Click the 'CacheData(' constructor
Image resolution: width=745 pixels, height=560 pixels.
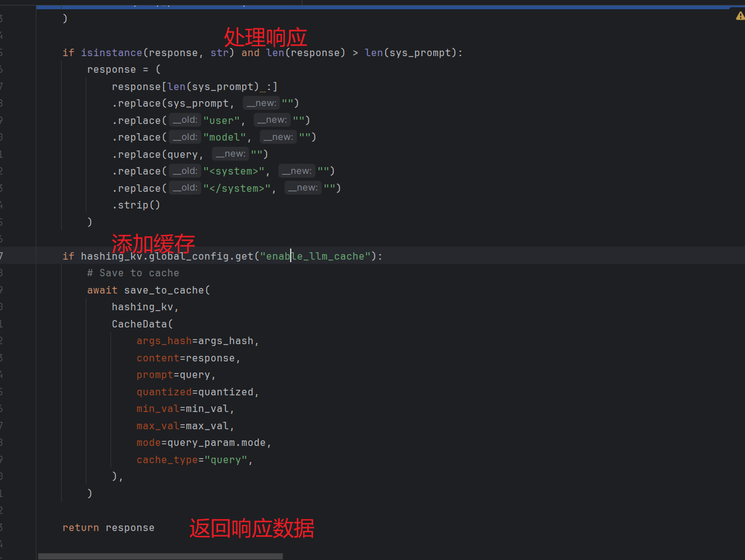[143, 324]
